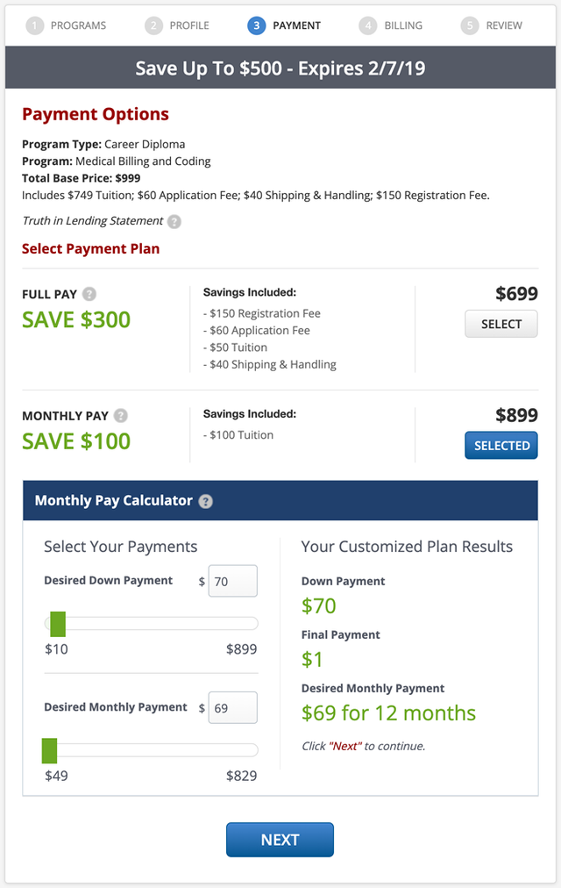
Task: Click the step 2 Profile circle
Action: (x=154, y=25)
